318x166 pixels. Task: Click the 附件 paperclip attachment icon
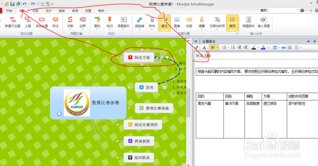[152, 20]
